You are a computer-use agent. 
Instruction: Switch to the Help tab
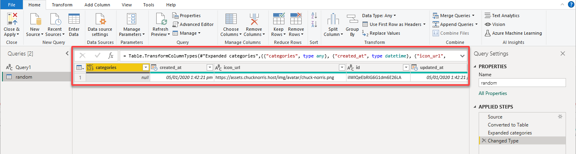click(x=171, y=5)
